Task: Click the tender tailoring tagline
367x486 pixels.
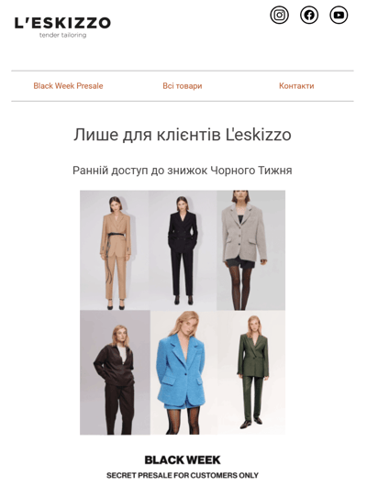Action: click(x=62, y=35)
